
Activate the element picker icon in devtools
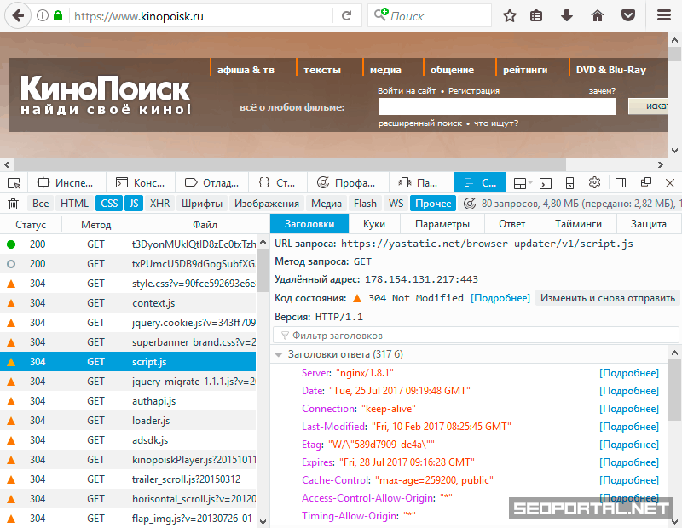pyautogui.click(x=14, y=182)
